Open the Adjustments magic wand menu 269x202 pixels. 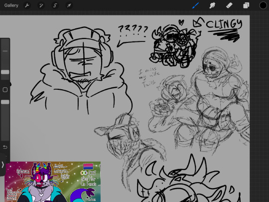tap(41, 5)
